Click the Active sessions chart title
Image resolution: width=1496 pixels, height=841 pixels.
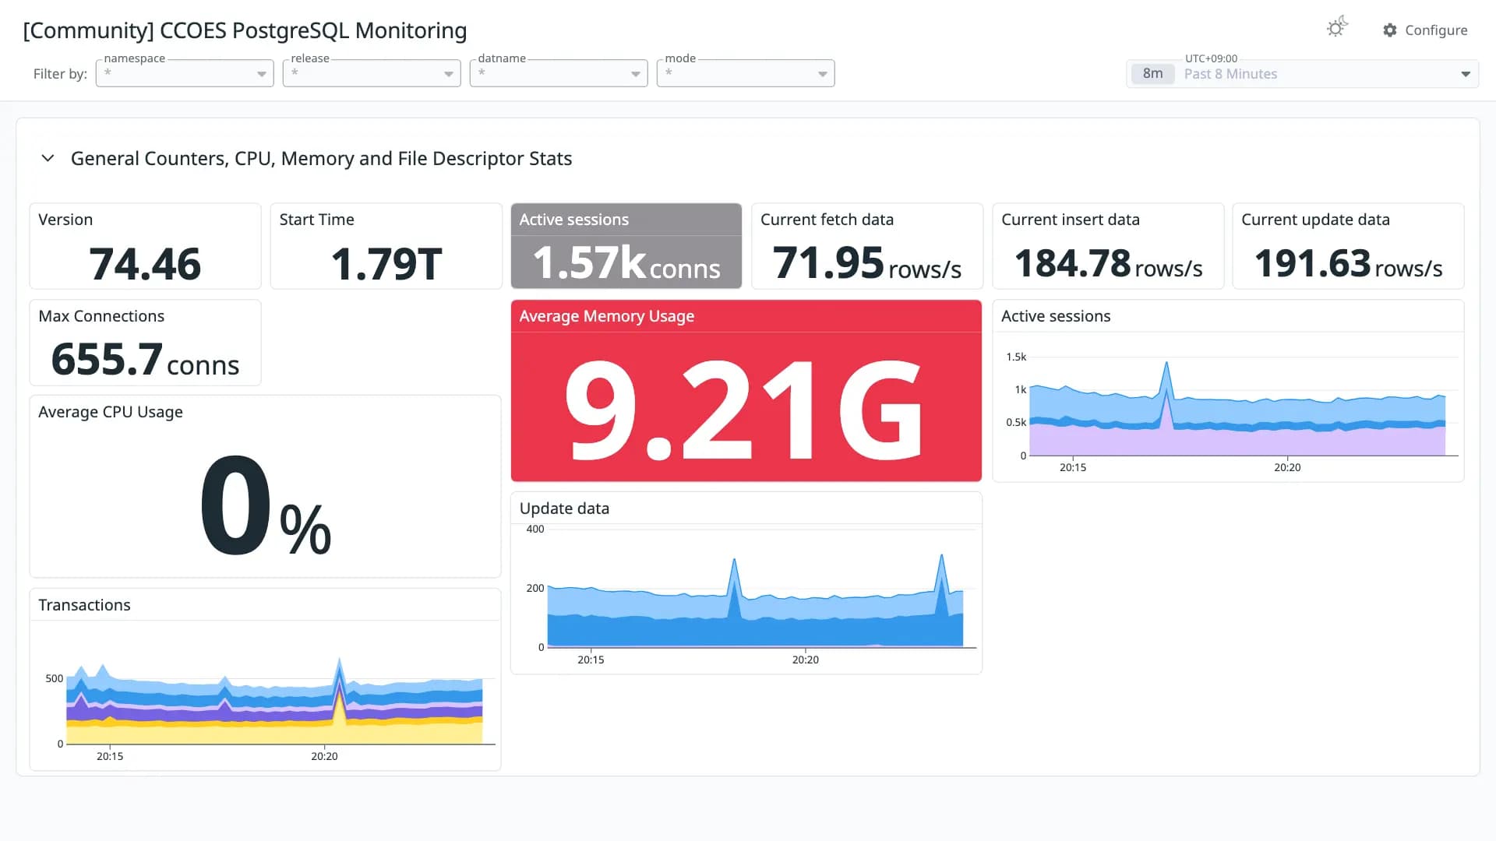pyautogui.click(x=1056, y=316)
